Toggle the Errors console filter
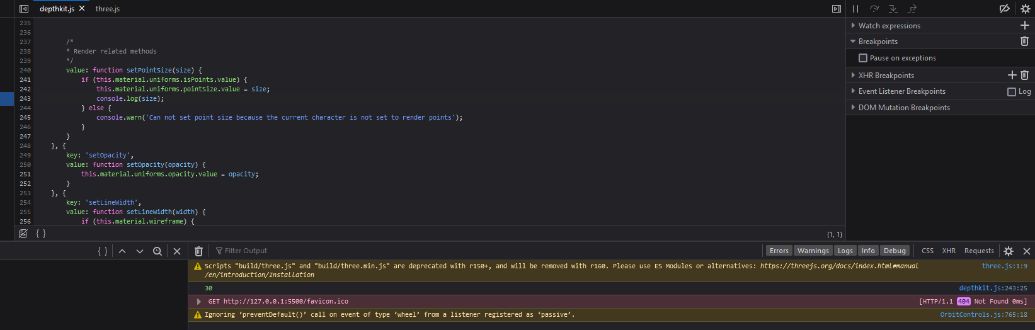The width and height of the screenshot is (1035, 330). pyautogui.click(x=779, y=251)
